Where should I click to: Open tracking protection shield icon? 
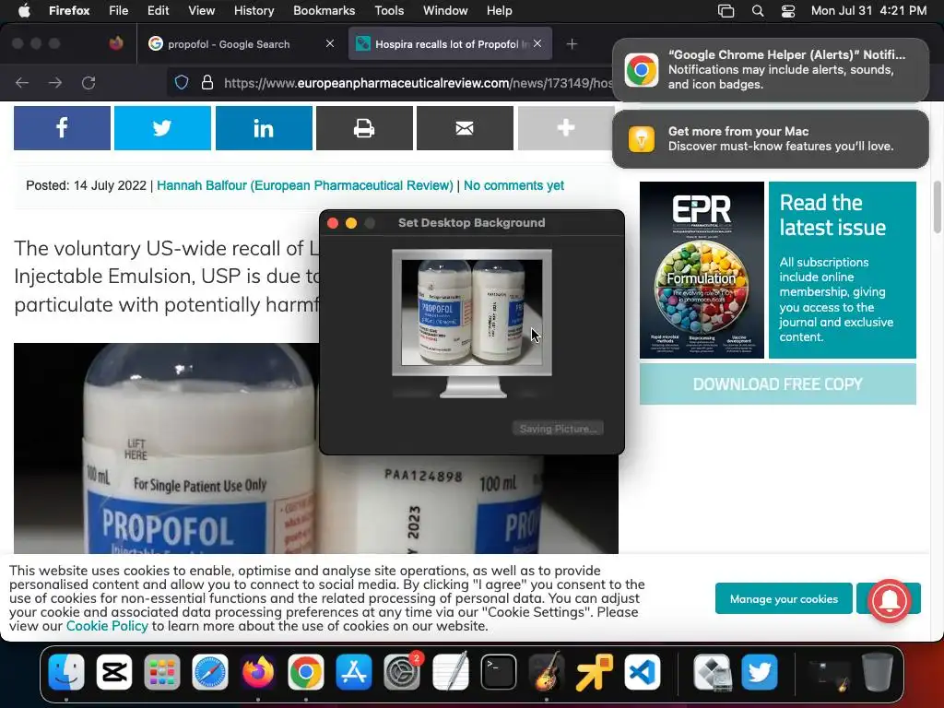point(182,82)
